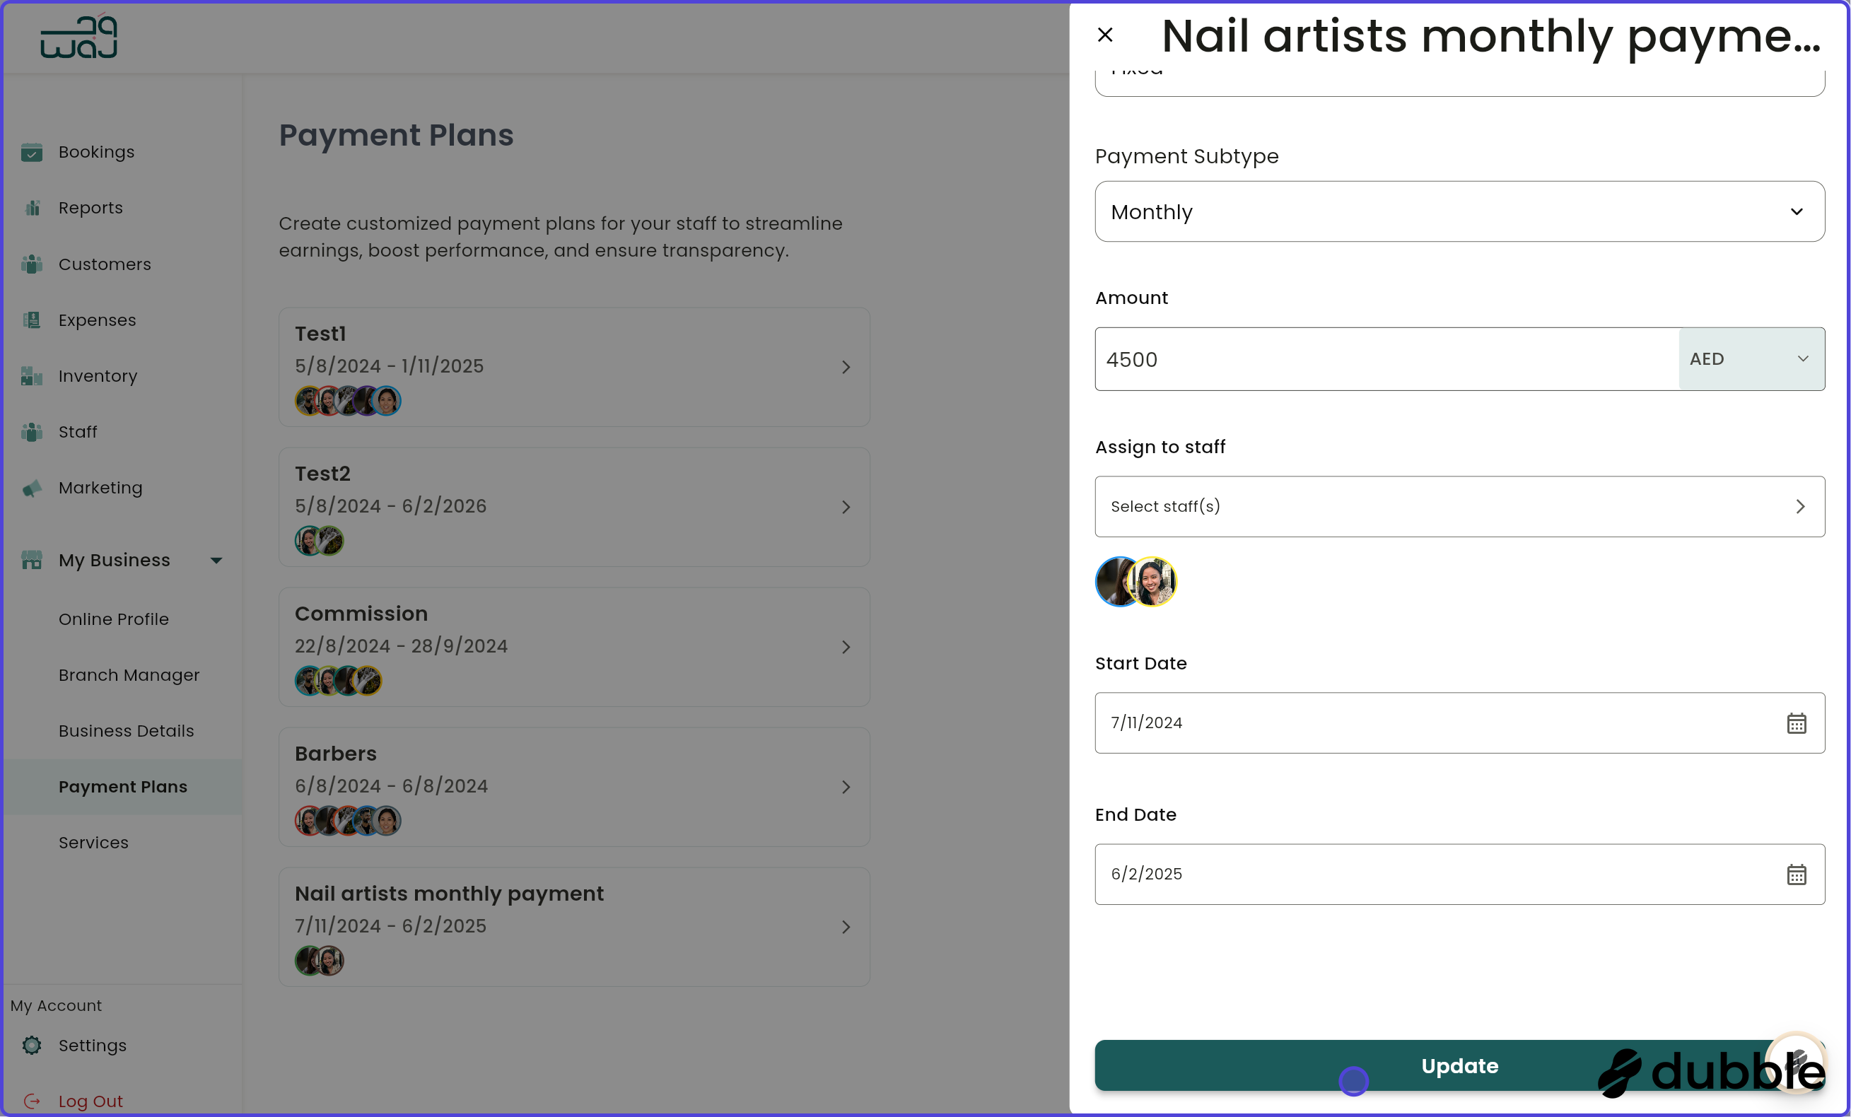Open Inventory using its sidebar icon
1851x1117 pixels.
(x=32, y=376)
